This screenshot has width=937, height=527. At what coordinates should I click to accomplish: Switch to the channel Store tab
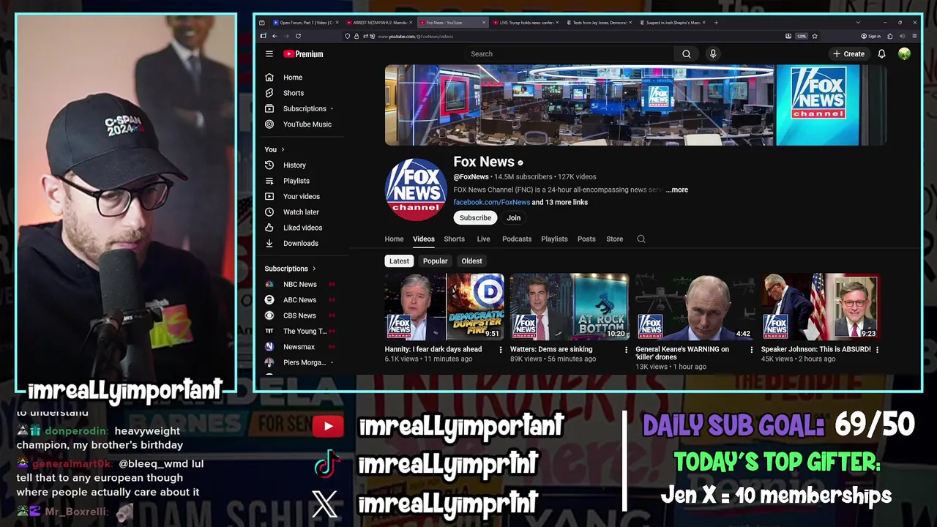click(x=615, y=239)
